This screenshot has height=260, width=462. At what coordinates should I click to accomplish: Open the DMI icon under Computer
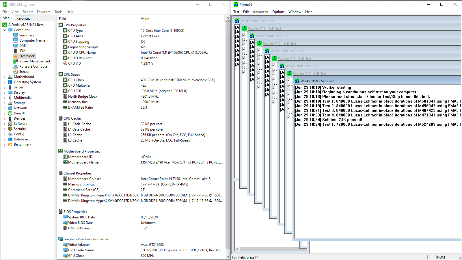click(x=16, y=46)
